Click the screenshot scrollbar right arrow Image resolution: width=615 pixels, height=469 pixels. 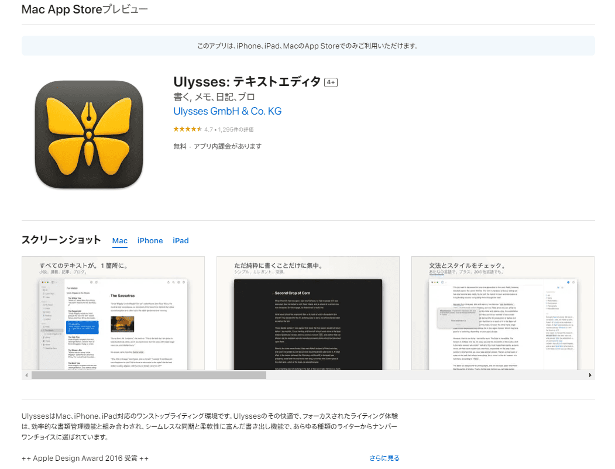coord(590,375)
